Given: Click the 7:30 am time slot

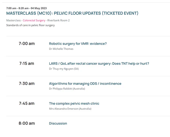Looking at the screenshot, I should coord(27,83).
